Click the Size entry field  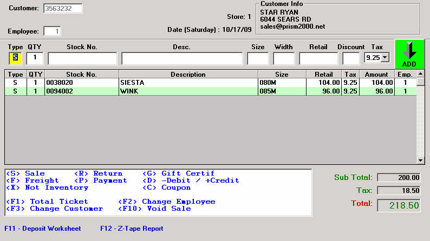click(258, 58)
